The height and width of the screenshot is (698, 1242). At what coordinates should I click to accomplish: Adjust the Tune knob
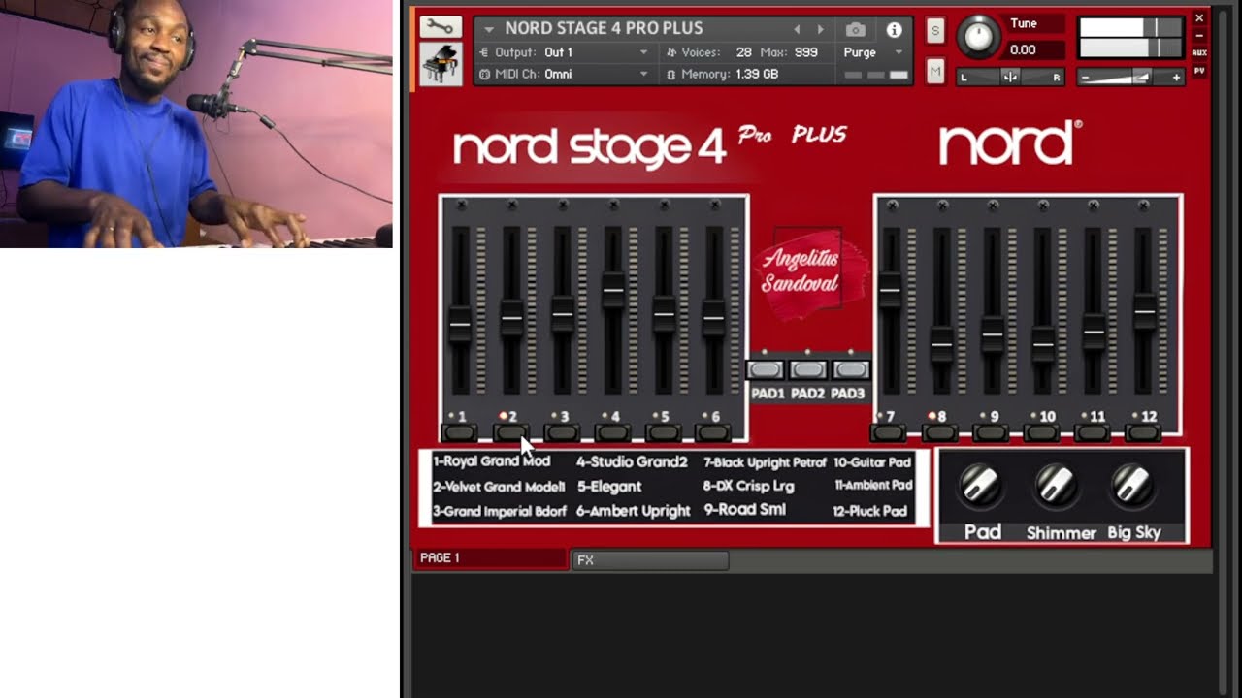(978, 37)
